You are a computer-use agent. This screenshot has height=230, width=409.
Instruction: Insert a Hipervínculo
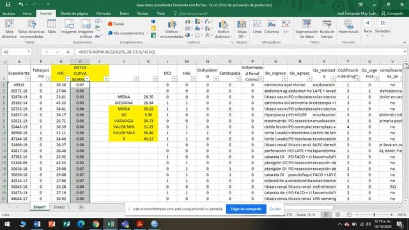(348, 27)
